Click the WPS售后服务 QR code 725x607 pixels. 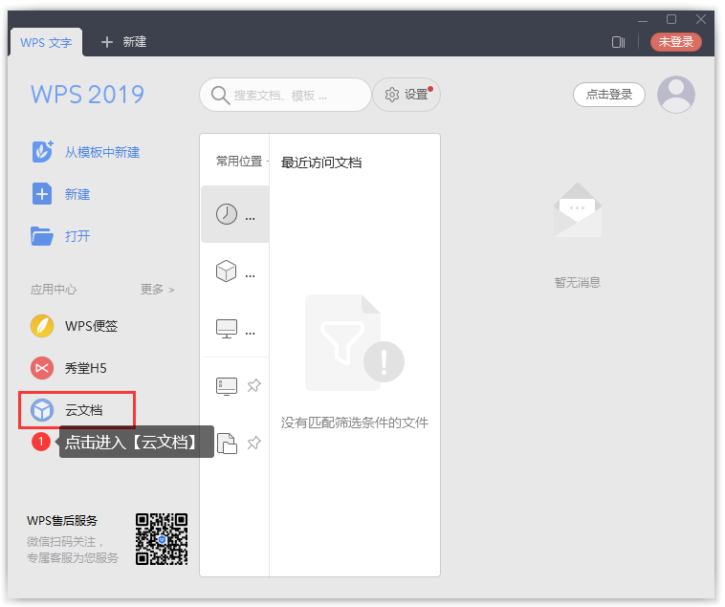click(162, 538)
